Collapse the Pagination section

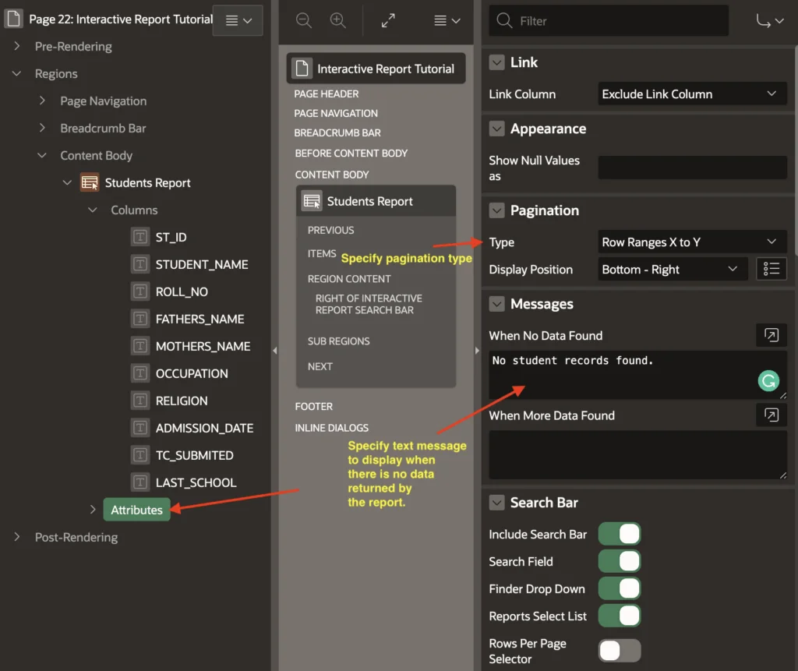coord(496,210)
